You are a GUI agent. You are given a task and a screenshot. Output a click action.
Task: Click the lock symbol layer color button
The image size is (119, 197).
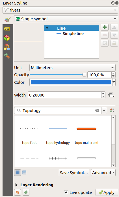[x=114, y=43]
